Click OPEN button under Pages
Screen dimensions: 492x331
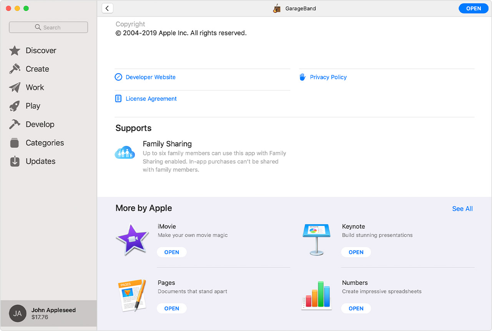point(172,308)
